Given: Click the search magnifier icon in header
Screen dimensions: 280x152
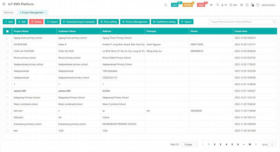Looking at the screenshot, I should click(166, 5).
